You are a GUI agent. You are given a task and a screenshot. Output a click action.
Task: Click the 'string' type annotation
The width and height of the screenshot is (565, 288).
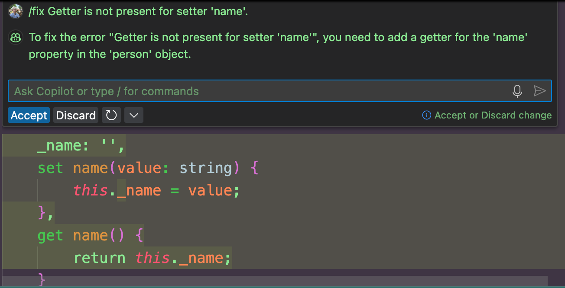point(206,168)
